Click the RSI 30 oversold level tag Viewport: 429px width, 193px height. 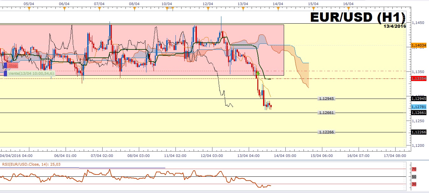[414, 184]
